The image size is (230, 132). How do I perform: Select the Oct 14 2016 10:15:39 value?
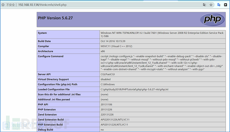[x=113, y=41]
